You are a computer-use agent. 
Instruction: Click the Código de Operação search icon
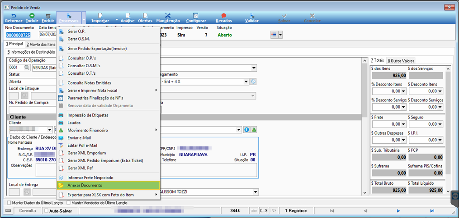27,68
